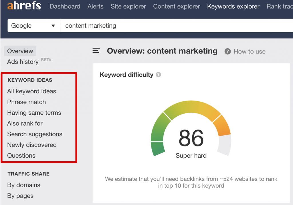View All keyword ideas report
Screen dimensions: 293x205
pos(31,91)
